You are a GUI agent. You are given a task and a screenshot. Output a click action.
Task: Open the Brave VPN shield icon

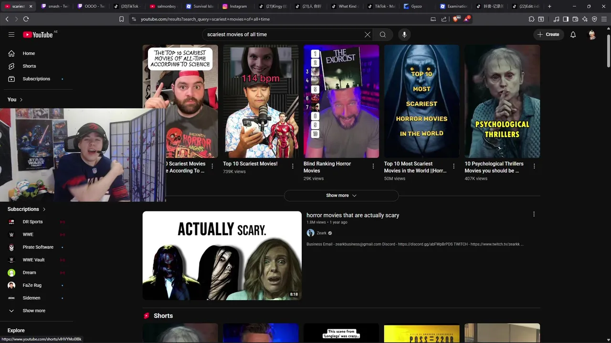point(594,19)
